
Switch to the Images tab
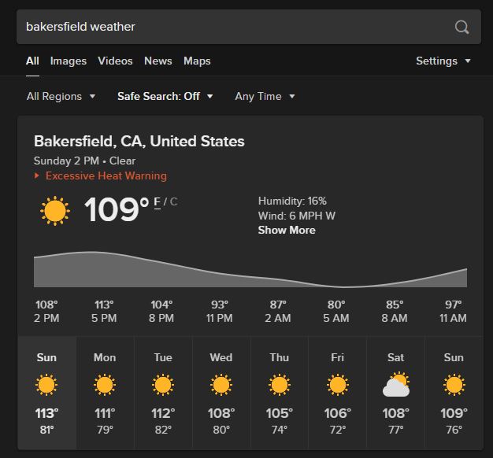(x=69, y=61)
